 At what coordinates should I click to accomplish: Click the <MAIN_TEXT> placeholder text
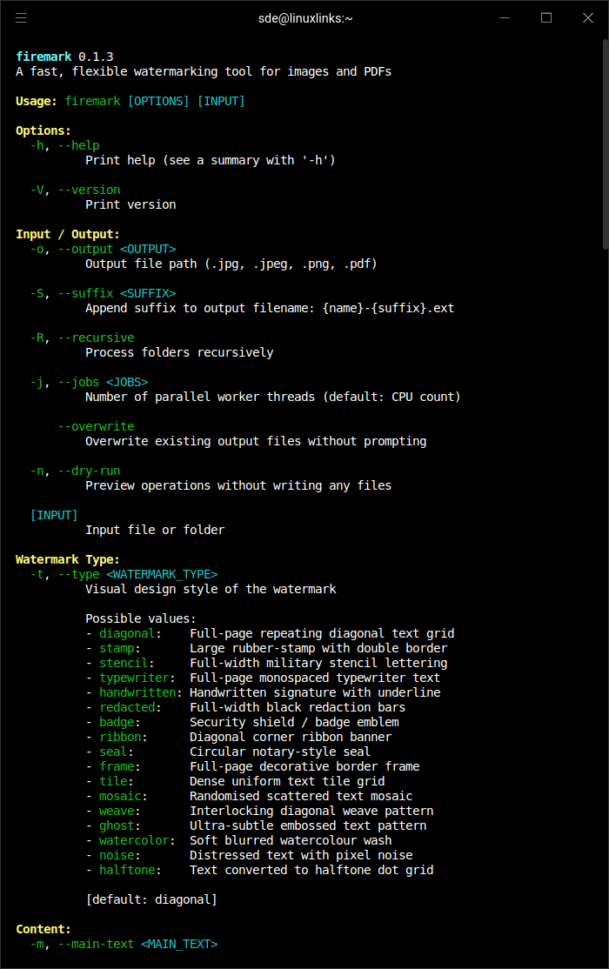pyautogui.click(x=179, y=944)
